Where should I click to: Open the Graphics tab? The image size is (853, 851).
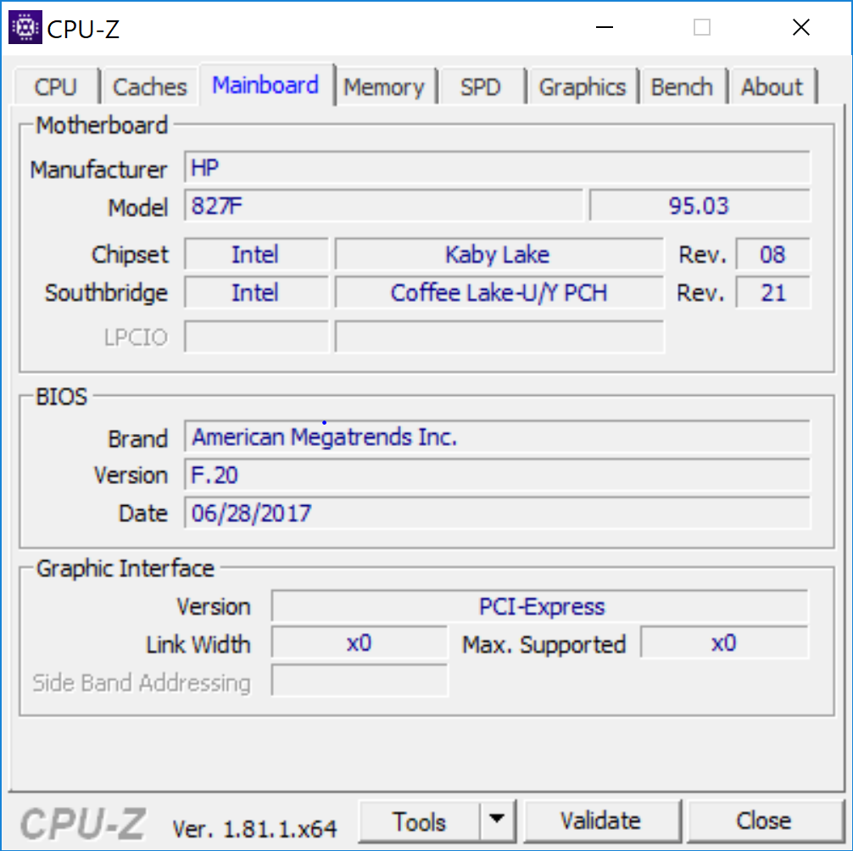[x=582, y=86]
